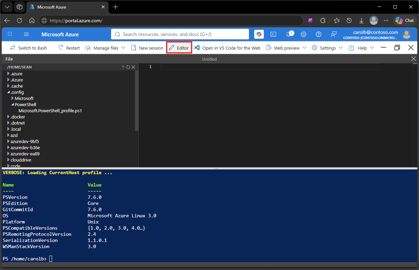
Task: Open the browser profile avatar
Action: pyautogui.click(x=374, y=21)
